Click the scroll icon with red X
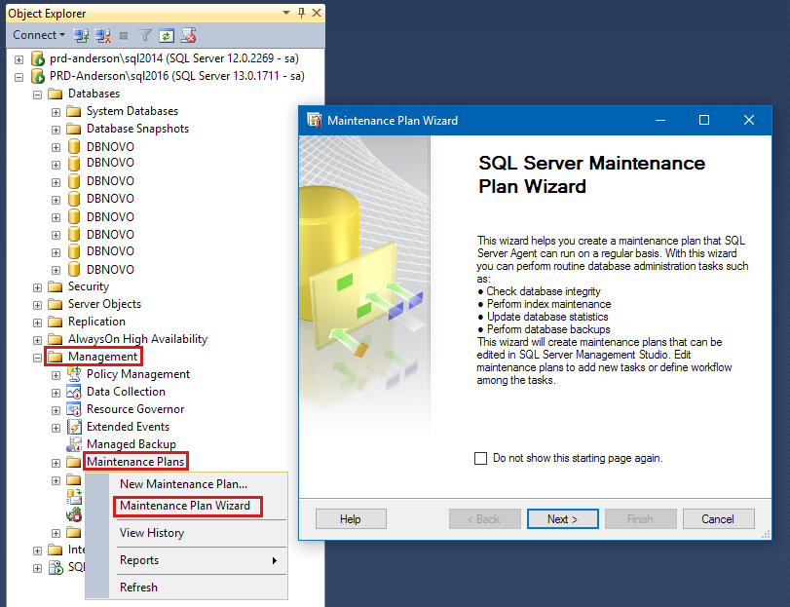The image size is (790, 607). pyautogui.click(x=188, y=35)
